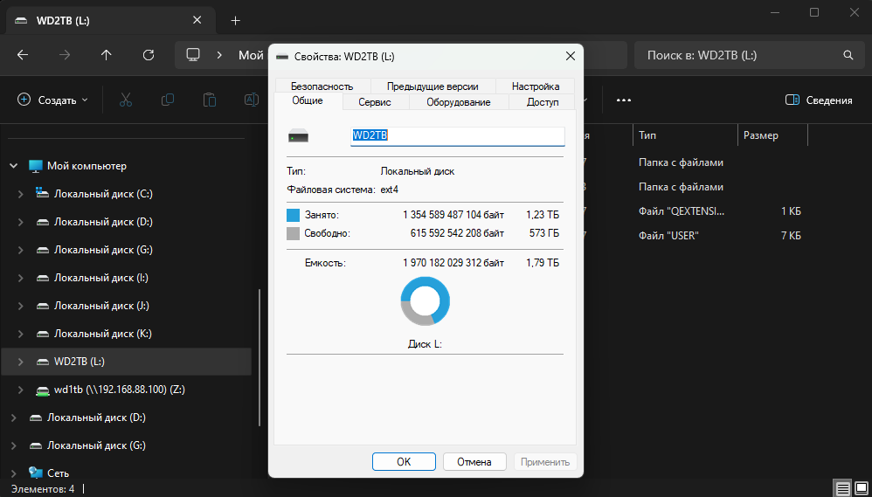Toggle the Сведения details pane
872x497 pixels.
pyautogui.click(x=818, y=100)
